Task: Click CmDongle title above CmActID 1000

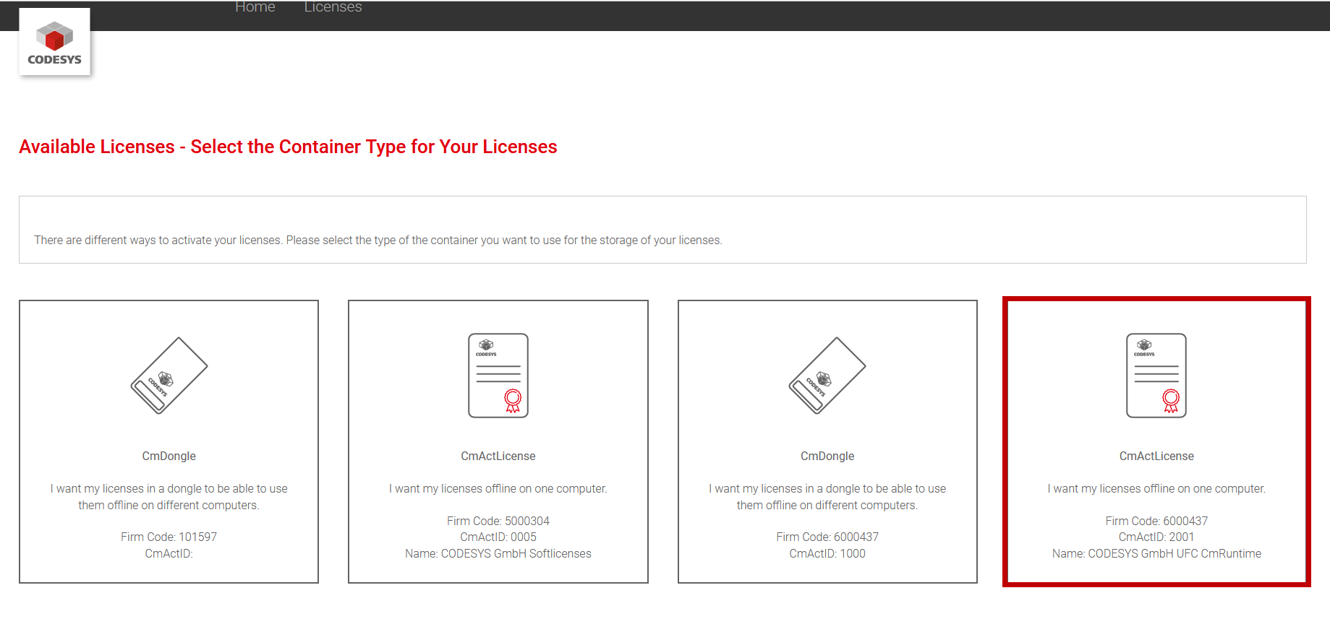Action: [x=827, y=456]
